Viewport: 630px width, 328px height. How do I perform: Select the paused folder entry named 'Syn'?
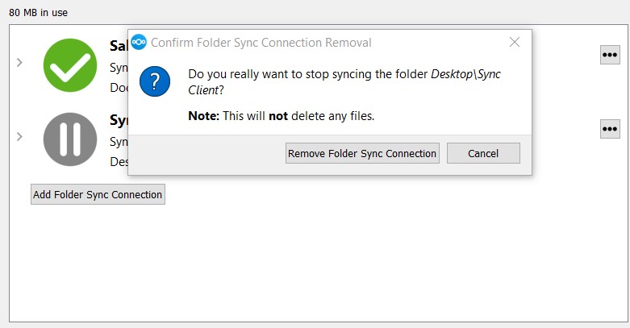click(118, 121)
